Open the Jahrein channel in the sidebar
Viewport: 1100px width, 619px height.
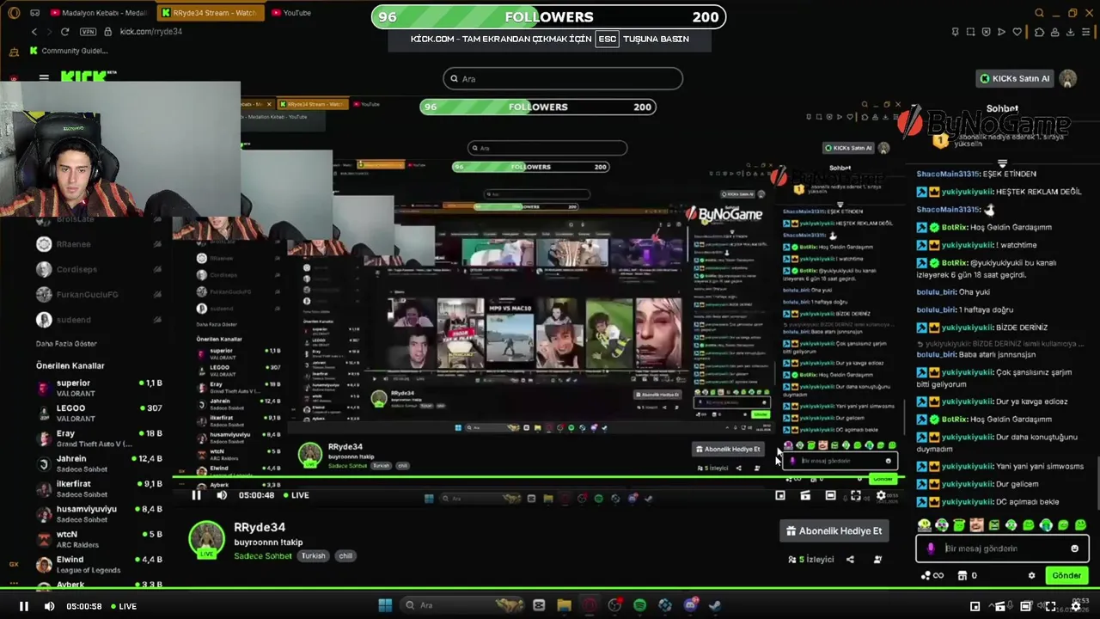pyautogui.click(x=99, y=463)
